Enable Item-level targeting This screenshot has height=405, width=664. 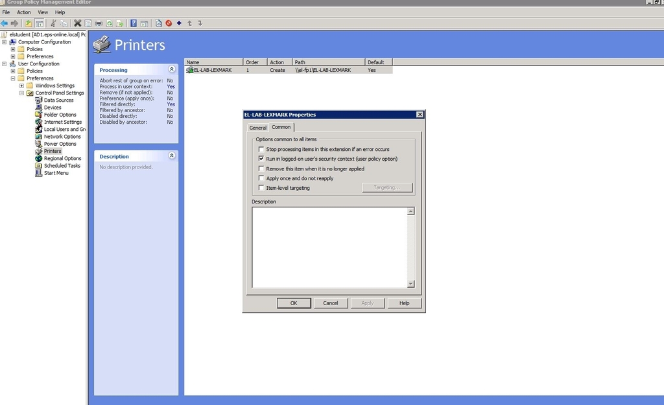[262, 188]
